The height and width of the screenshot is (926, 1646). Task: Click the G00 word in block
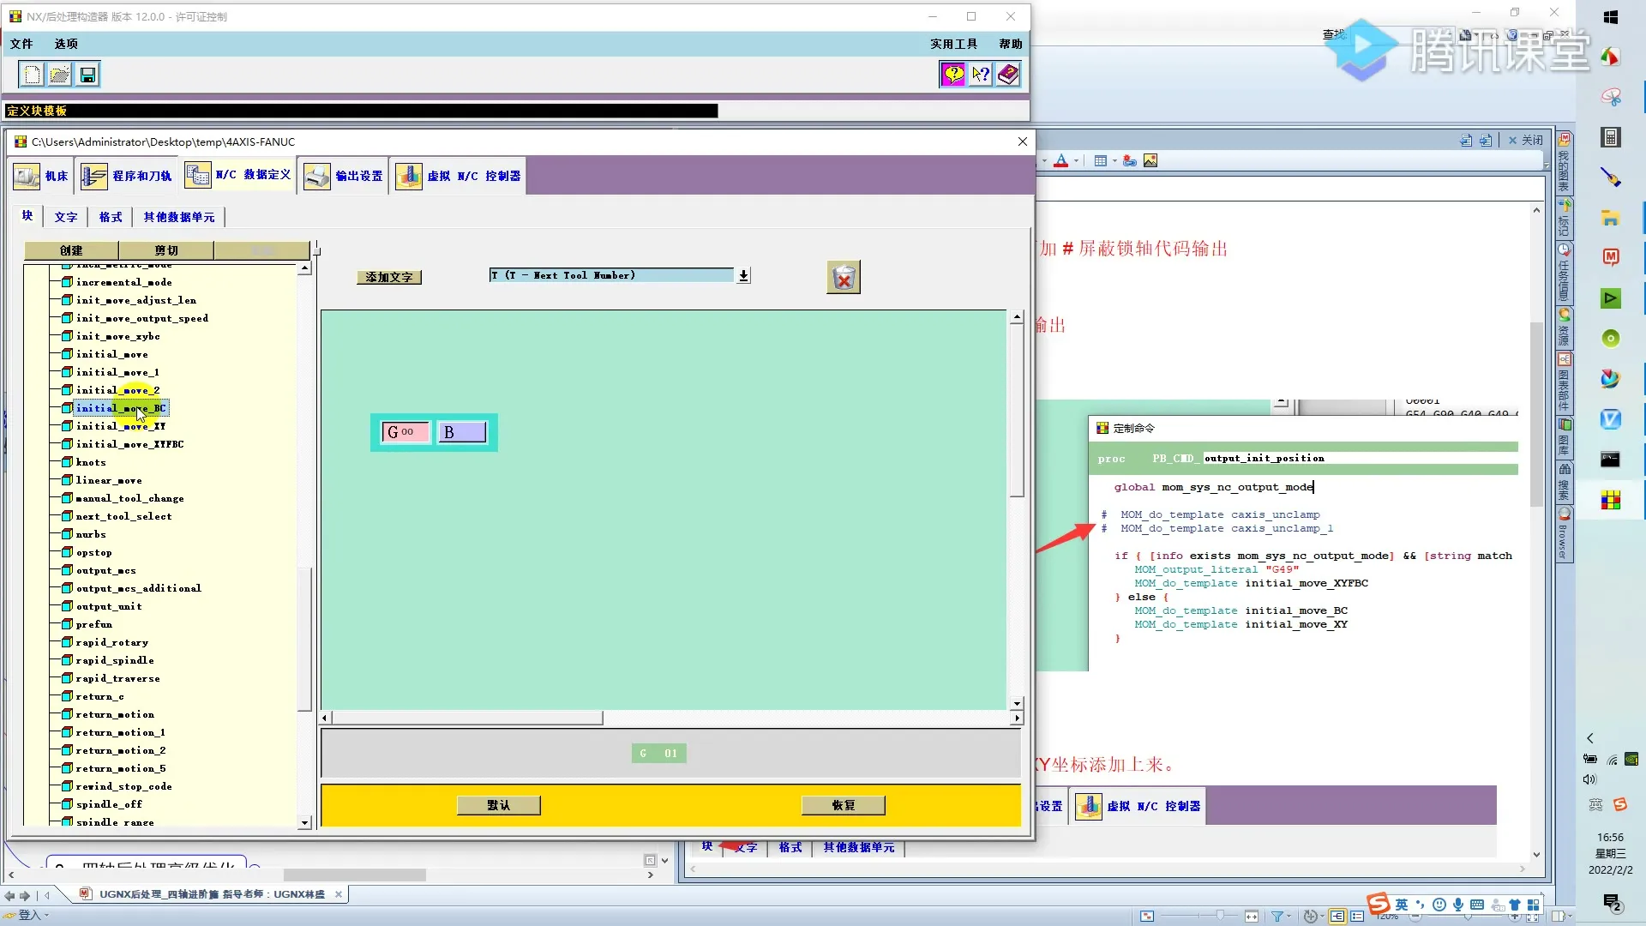(404, 432)
